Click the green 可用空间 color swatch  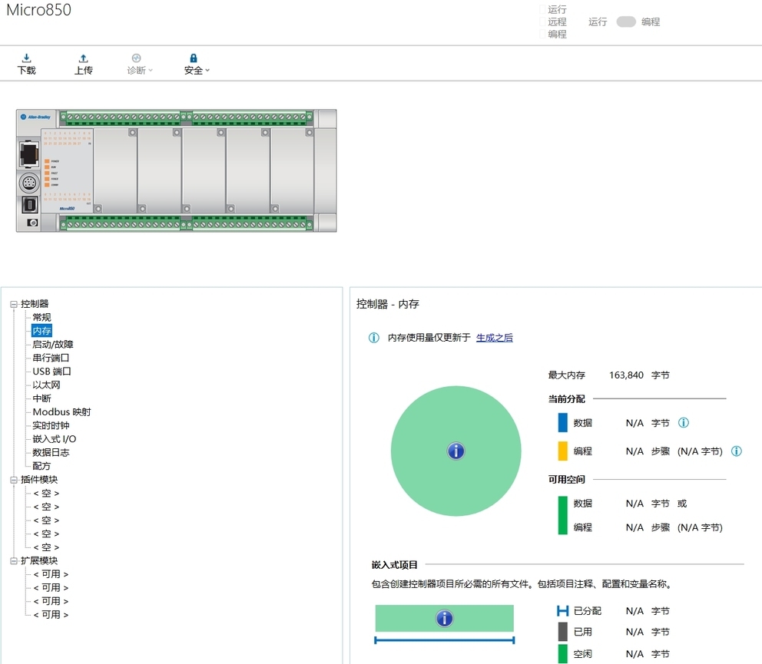pos(563,515)
